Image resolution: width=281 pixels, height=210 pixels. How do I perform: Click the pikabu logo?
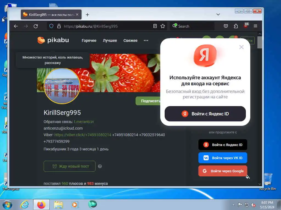[x=53, y=40]
